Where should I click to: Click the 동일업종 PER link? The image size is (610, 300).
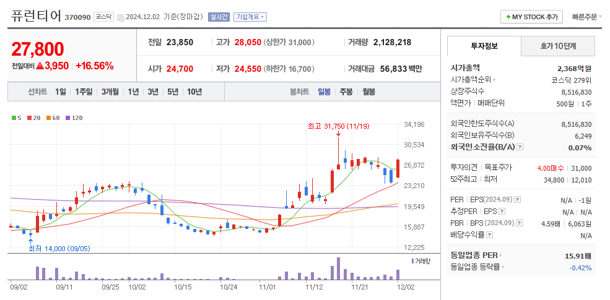tap(476, 255)
